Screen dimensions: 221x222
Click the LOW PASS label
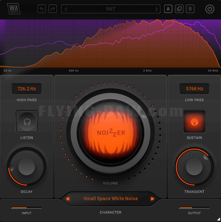[x=194, y=100]
